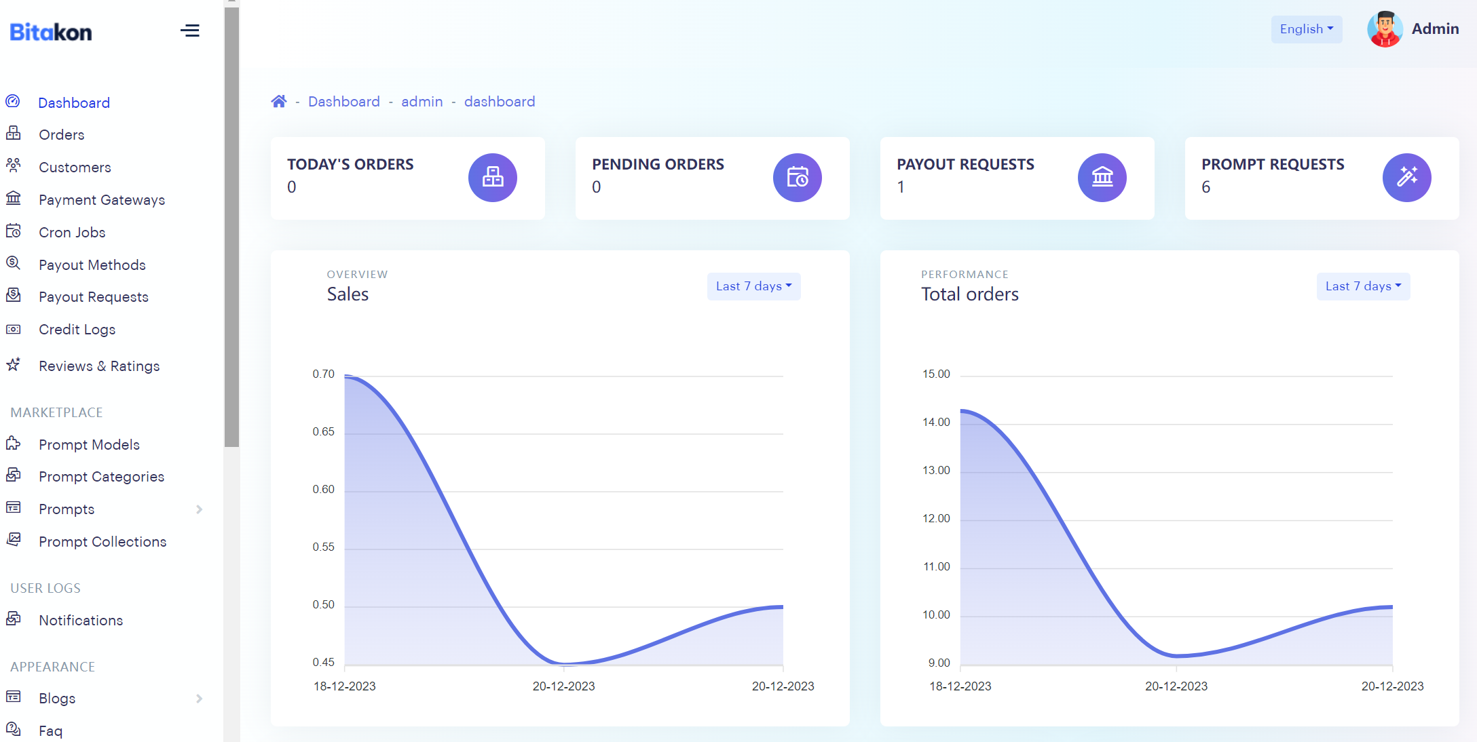Click the Pending Orders card title
Screen dimensions: 1477x742
[x=658, y=164]
